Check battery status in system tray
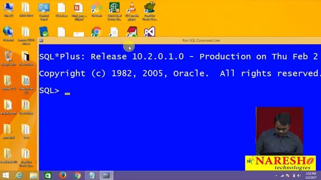Viewport: 321px width, 180px height. (x=294, y=175)
